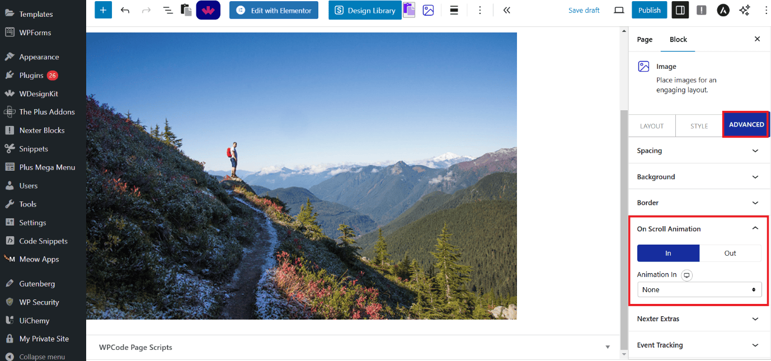Expand the Background section
The height and width of the screenshot is (361, 771).
click(x=699, y=177)
